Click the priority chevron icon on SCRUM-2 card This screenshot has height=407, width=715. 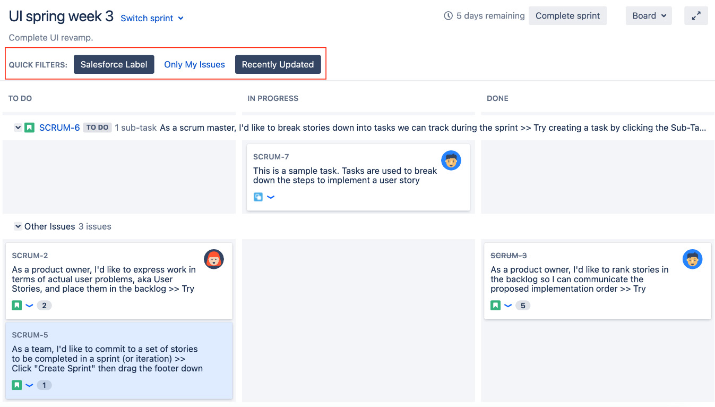click(x=30, y=306)
